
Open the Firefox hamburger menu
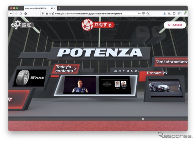185,13
